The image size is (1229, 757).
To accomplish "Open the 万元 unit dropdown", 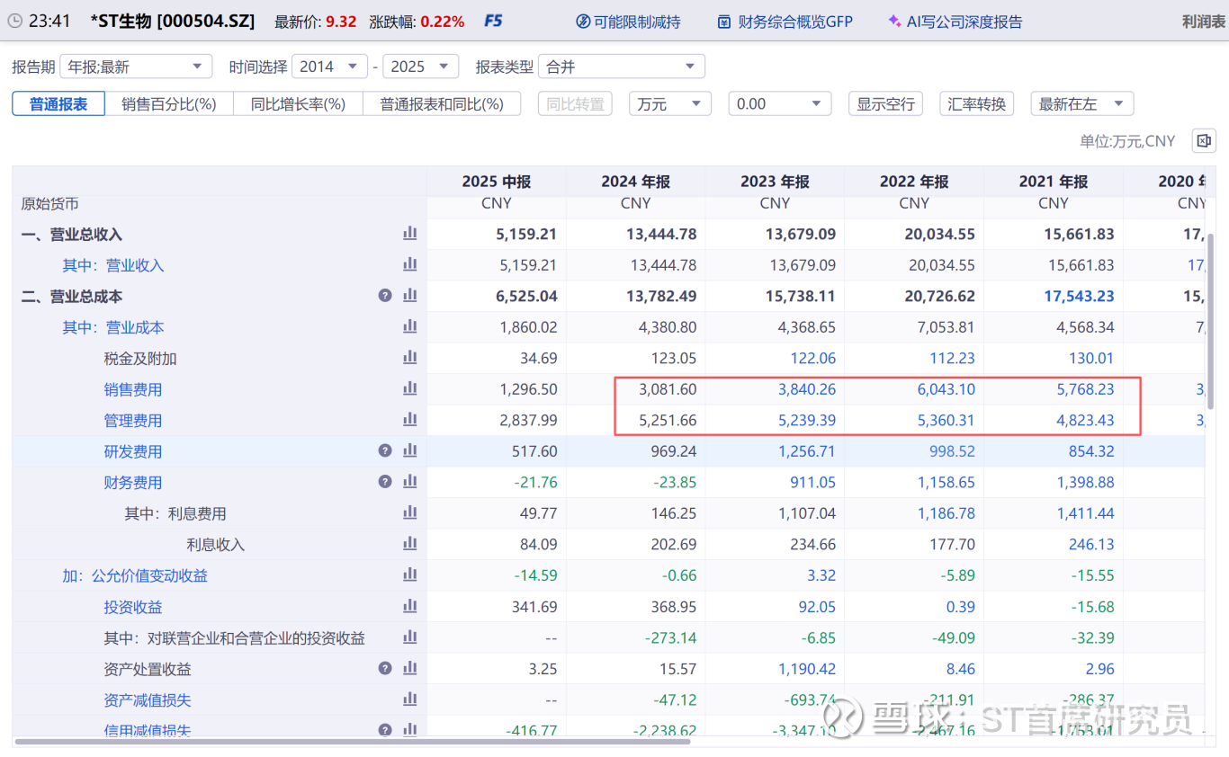I will 669,104.
